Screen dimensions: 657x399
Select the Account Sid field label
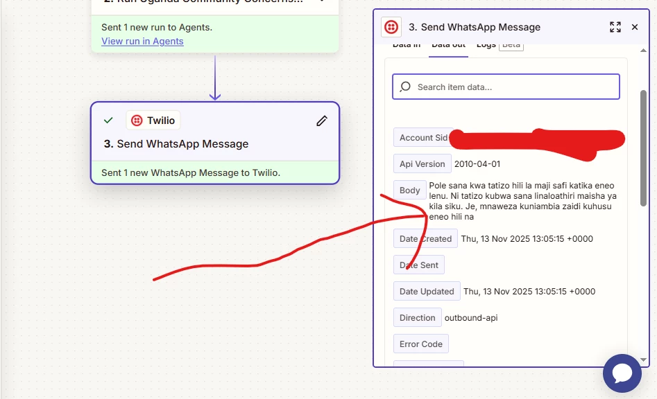point(423,138)
